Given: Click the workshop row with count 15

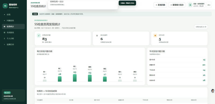Looking at the screenshot, I should click(177, 60).
